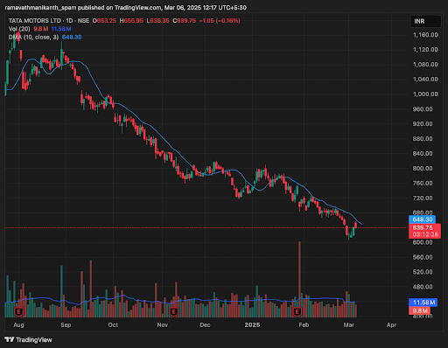Image resolution: width=448 pixels, height=348 pixels.
Task: Click the 1,160.00 price axis label
Action: click(425, 35)
